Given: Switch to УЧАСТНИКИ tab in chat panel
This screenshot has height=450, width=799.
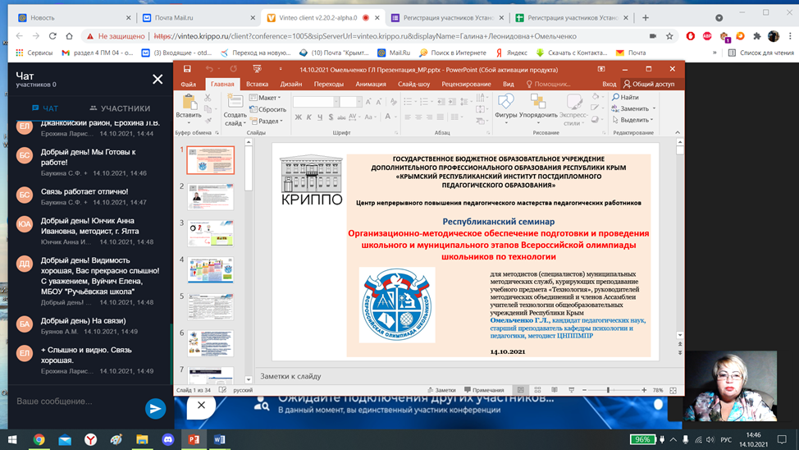Looking at the screenshot, I should pyautogui.click(x=120, y=108).
